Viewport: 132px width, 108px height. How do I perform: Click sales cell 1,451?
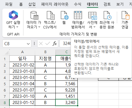click(67, 96)
